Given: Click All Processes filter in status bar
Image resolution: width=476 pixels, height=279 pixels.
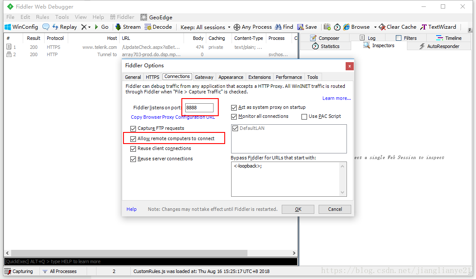Looking at the screenshot, I should tap(60, 271).
